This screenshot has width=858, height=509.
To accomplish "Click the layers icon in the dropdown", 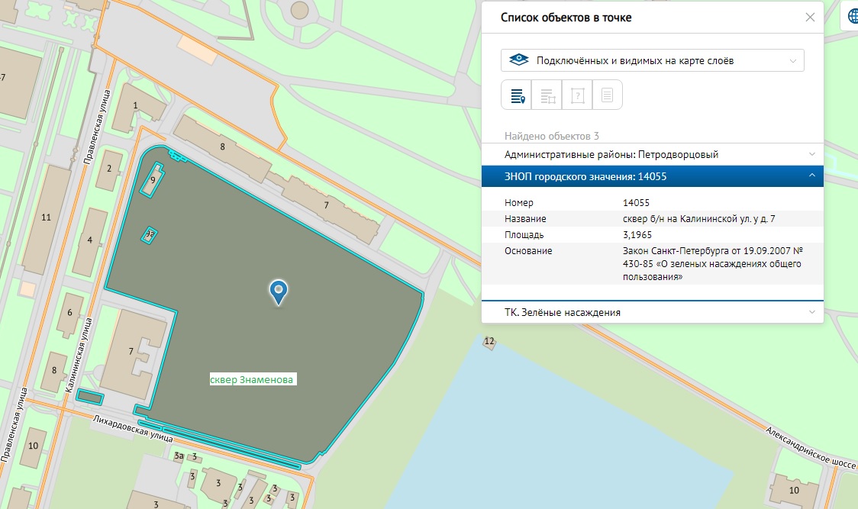I will 519,60.
